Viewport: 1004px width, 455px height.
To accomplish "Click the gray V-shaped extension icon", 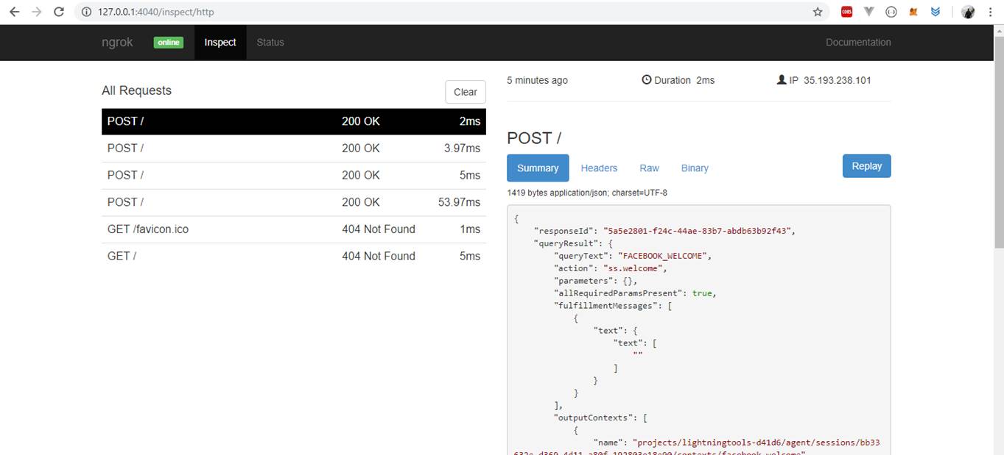I will [x=869, y=12].
